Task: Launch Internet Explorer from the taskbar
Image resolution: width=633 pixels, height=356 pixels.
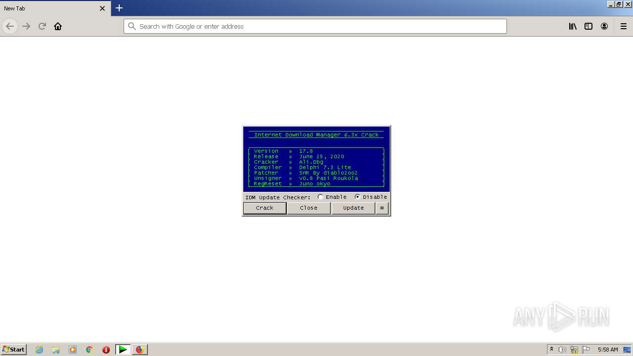Action: (40, 350)
